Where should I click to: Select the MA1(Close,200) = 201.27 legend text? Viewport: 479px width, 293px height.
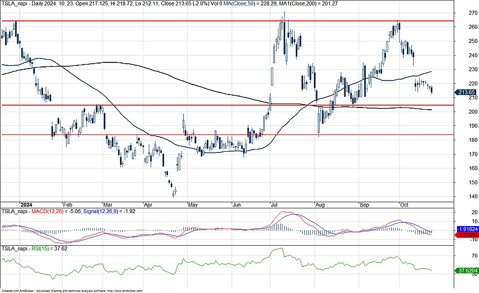[308, 3]
